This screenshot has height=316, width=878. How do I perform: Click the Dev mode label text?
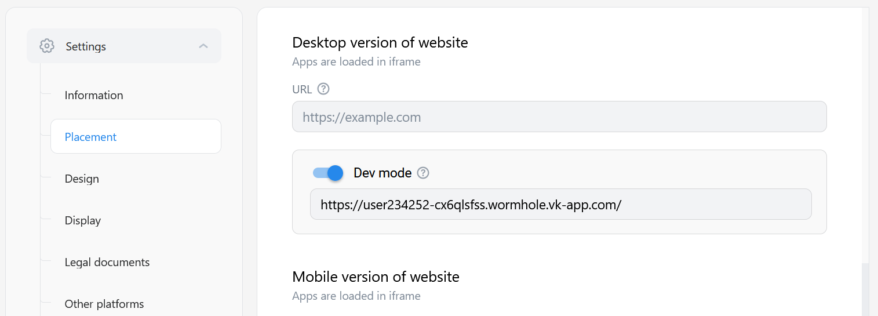382,173
